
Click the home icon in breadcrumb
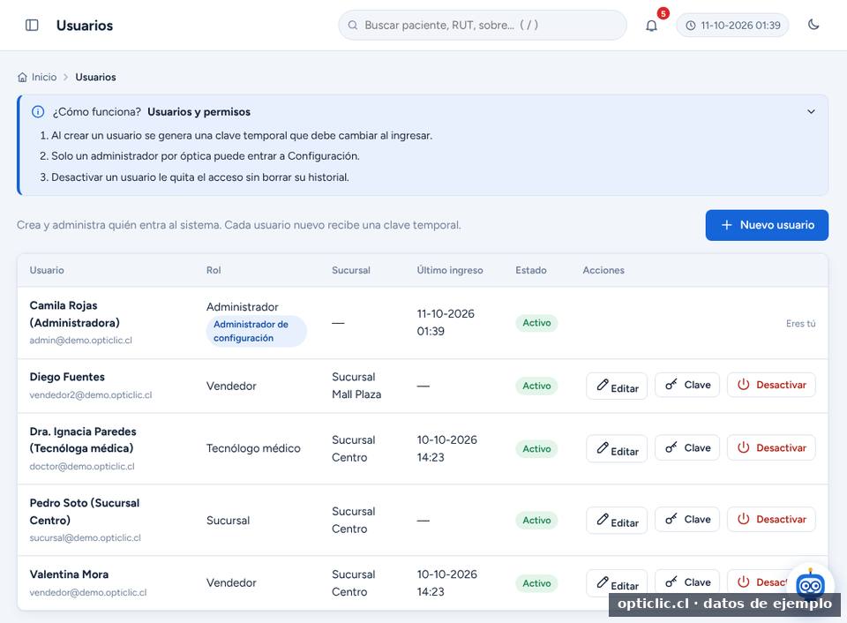click(x=22, y=78)
